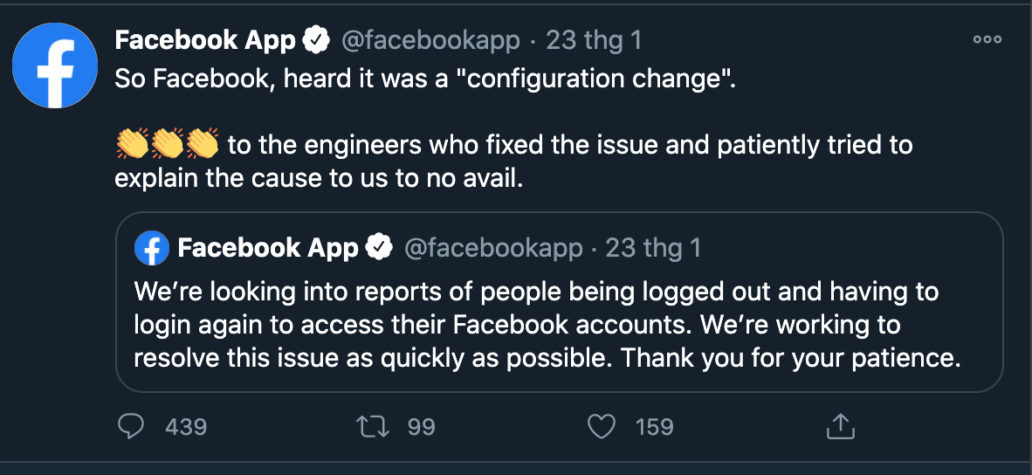Viewport: 1032px width, 475px height.
Task: Click the 439 replies count
Action: pyautogui.click(x=185, y=426)
